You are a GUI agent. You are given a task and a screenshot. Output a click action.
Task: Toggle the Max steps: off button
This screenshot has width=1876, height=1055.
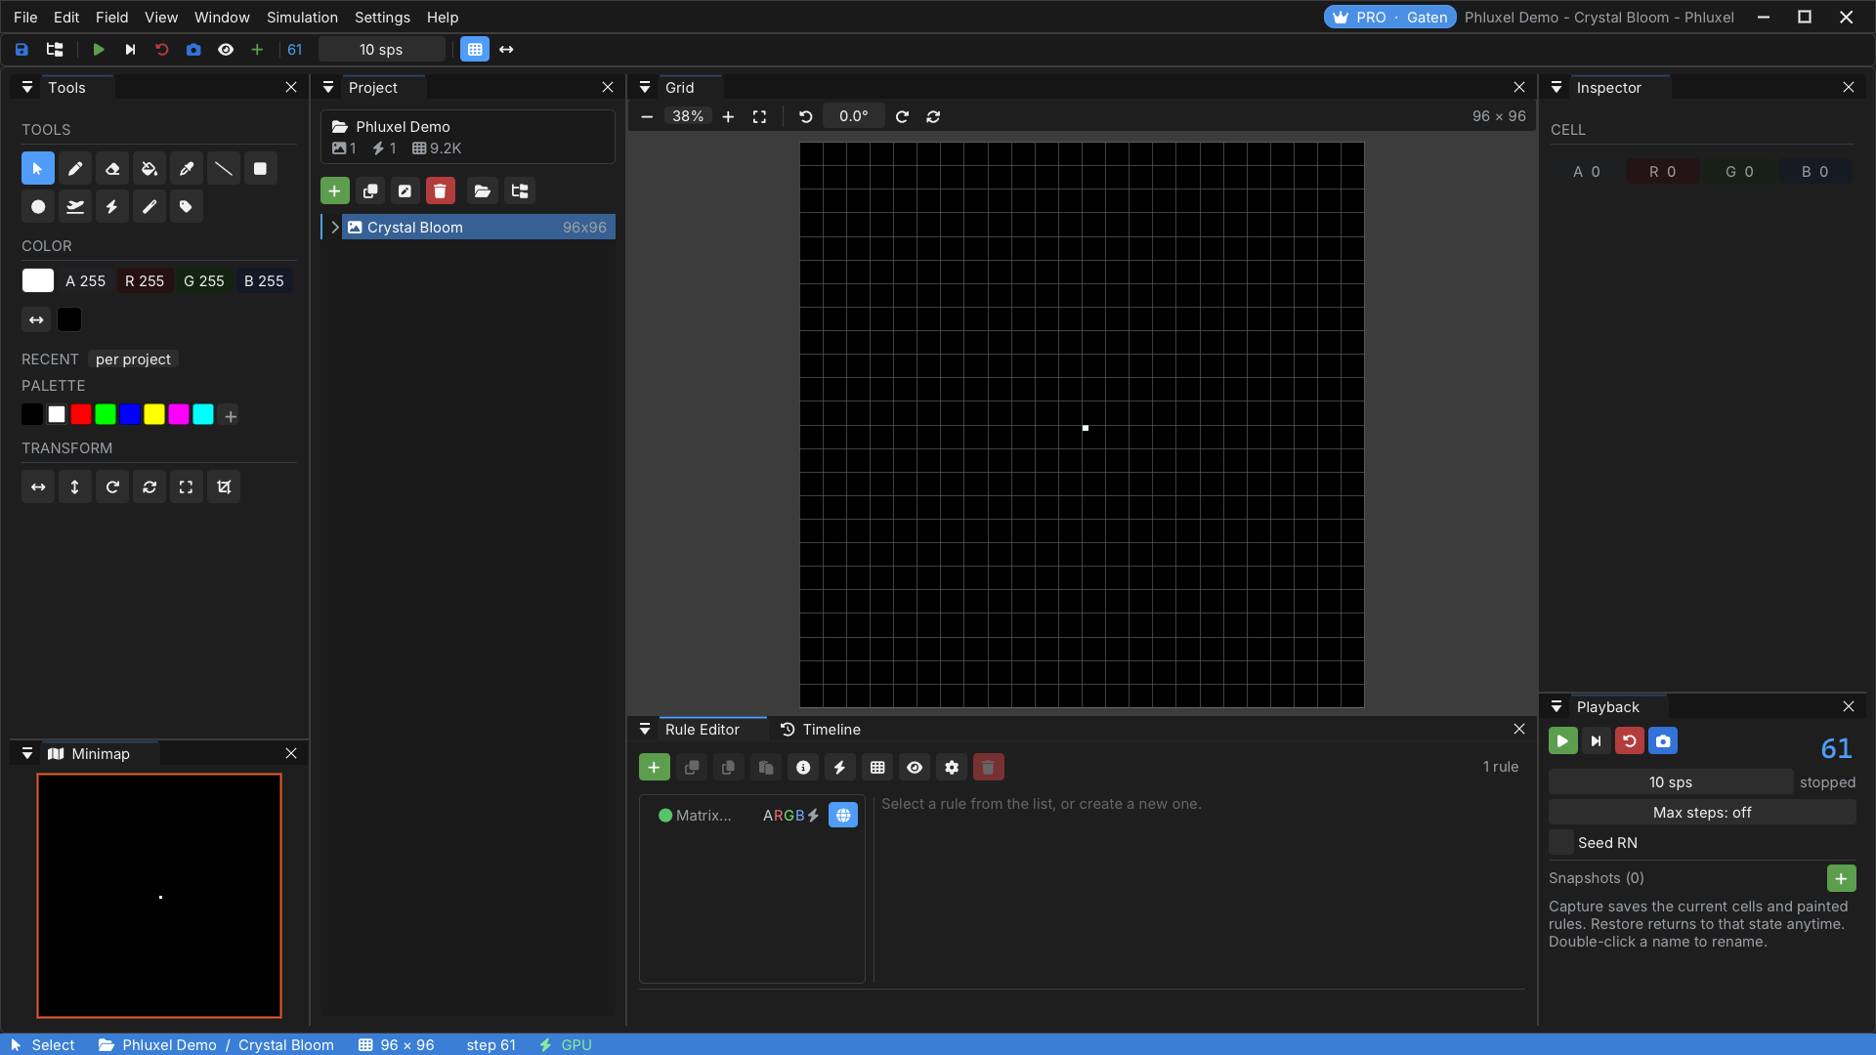coord(1702,813)
